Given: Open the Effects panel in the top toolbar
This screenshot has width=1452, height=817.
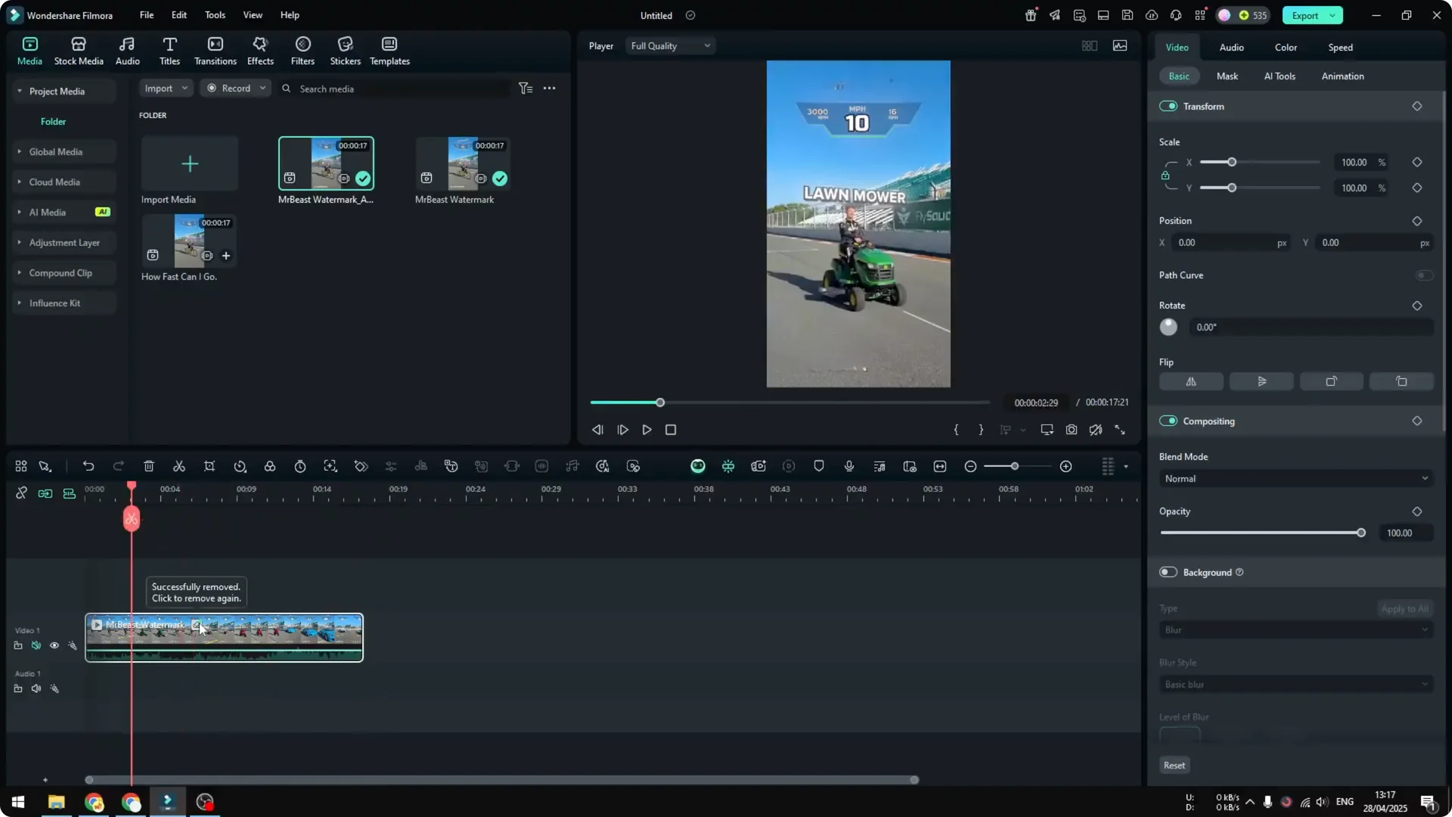Looking at the screenshot, I should [x=260, y=50].
